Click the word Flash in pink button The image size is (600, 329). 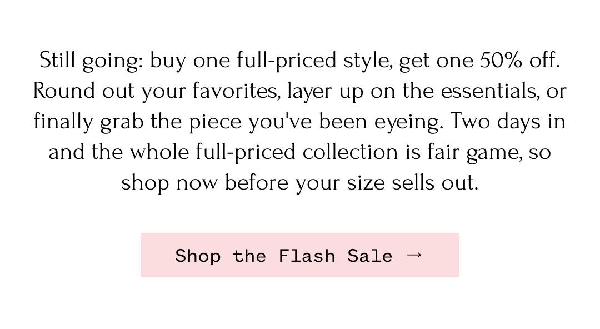pyautogui.click(x=307, y=256)
